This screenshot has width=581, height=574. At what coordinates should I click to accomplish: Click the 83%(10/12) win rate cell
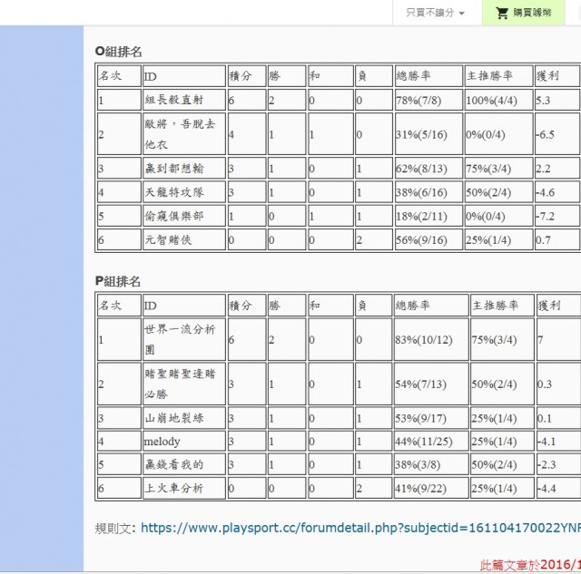tap(431, 339)
